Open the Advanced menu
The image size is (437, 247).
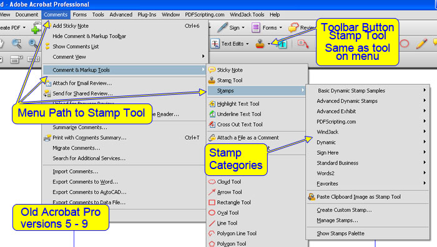[x=120, y=14]
